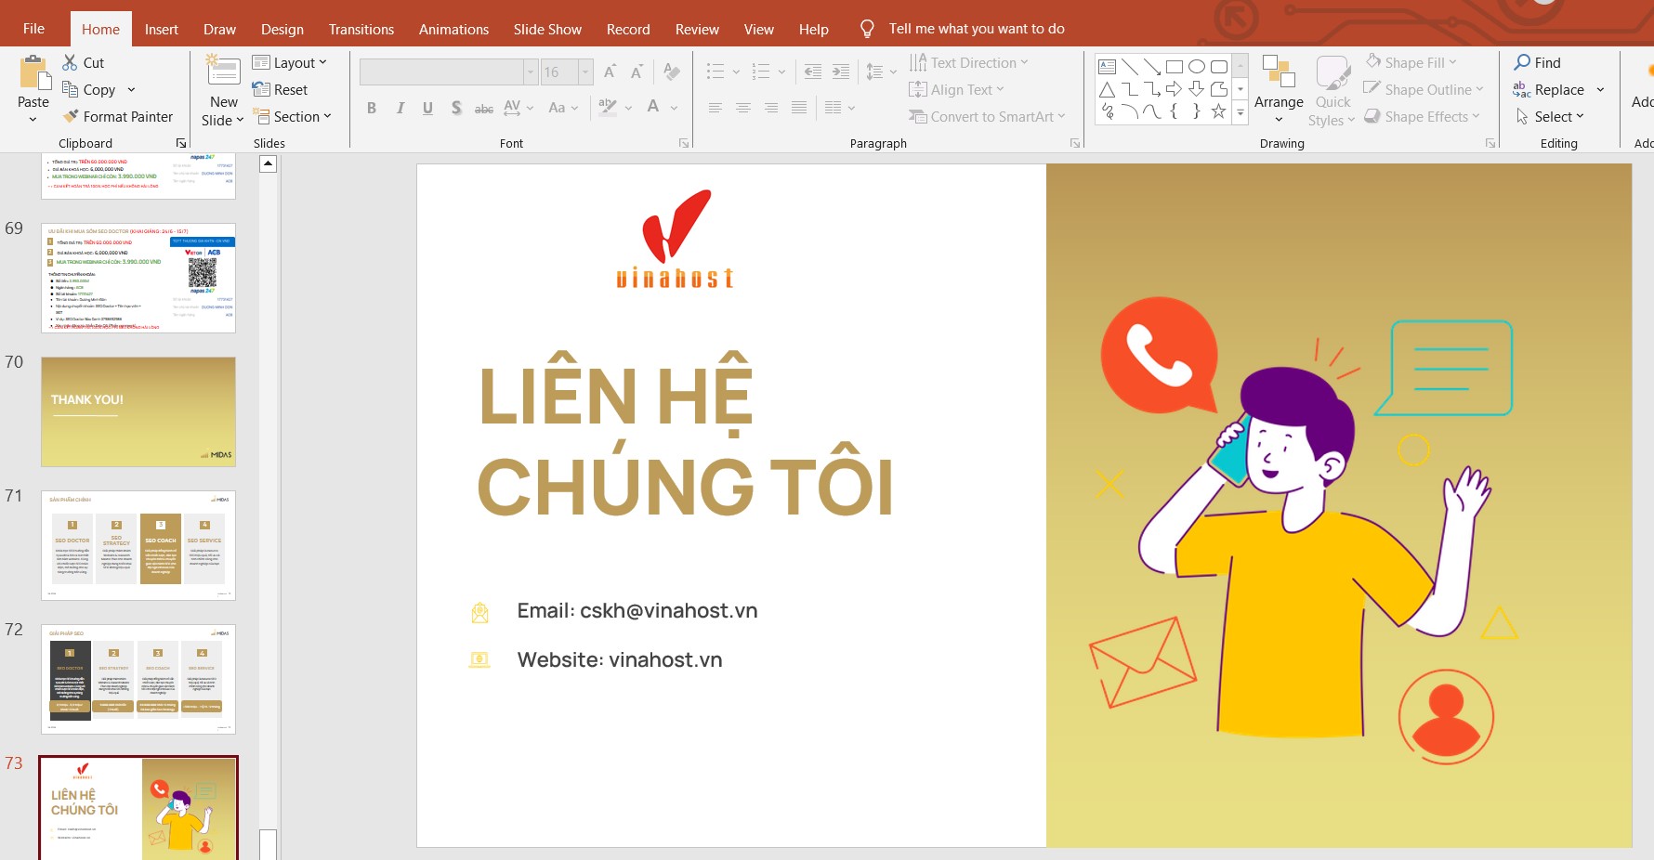1654x860 pixels.
Task: Click Reset in the Slides group
Action: [281, 89]
